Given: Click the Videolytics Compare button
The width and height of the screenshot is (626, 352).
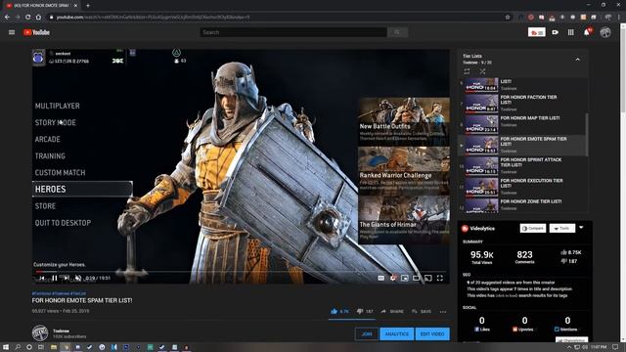Looking at the screenshot, I should tap(532, 228).
